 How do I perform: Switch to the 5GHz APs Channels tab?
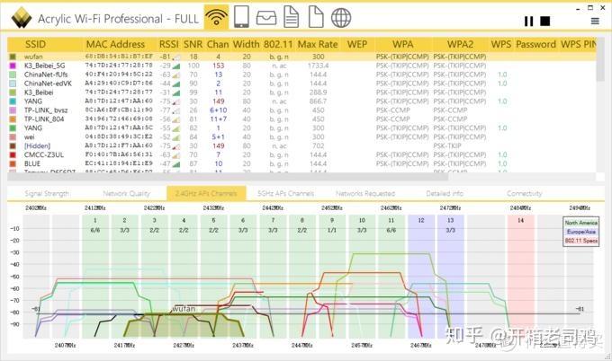pyautogui.click(x=285, y=194)
